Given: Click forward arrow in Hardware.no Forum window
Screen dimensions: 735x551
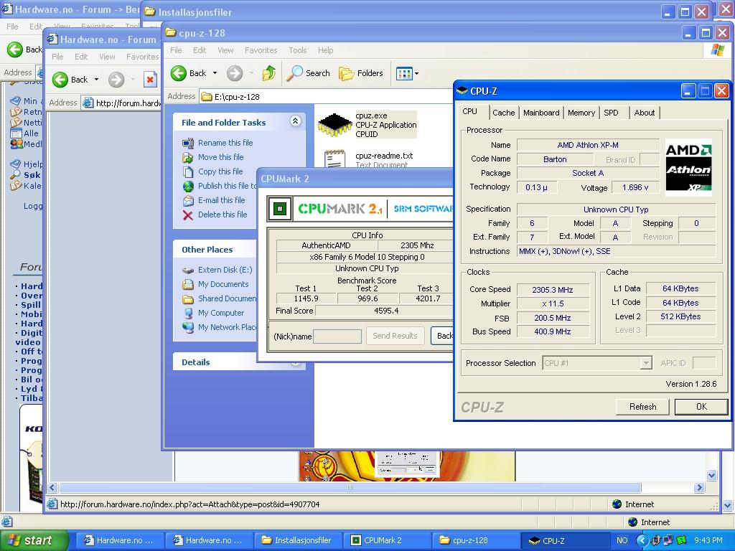Looking at the screenshot, I should (116, 80).
